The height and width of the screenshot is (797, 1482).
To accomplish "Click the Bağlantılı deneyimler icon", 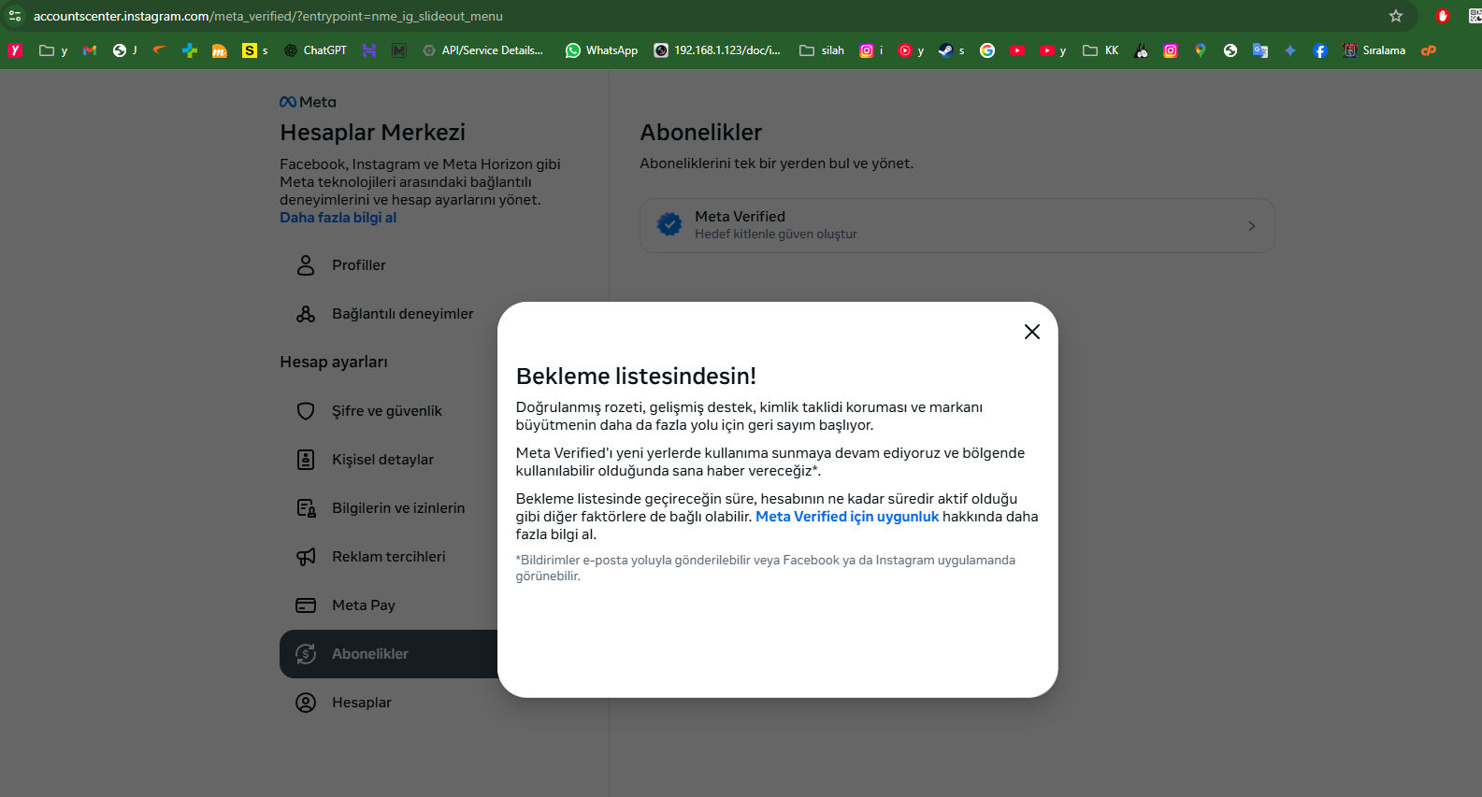I will [306, 314].
